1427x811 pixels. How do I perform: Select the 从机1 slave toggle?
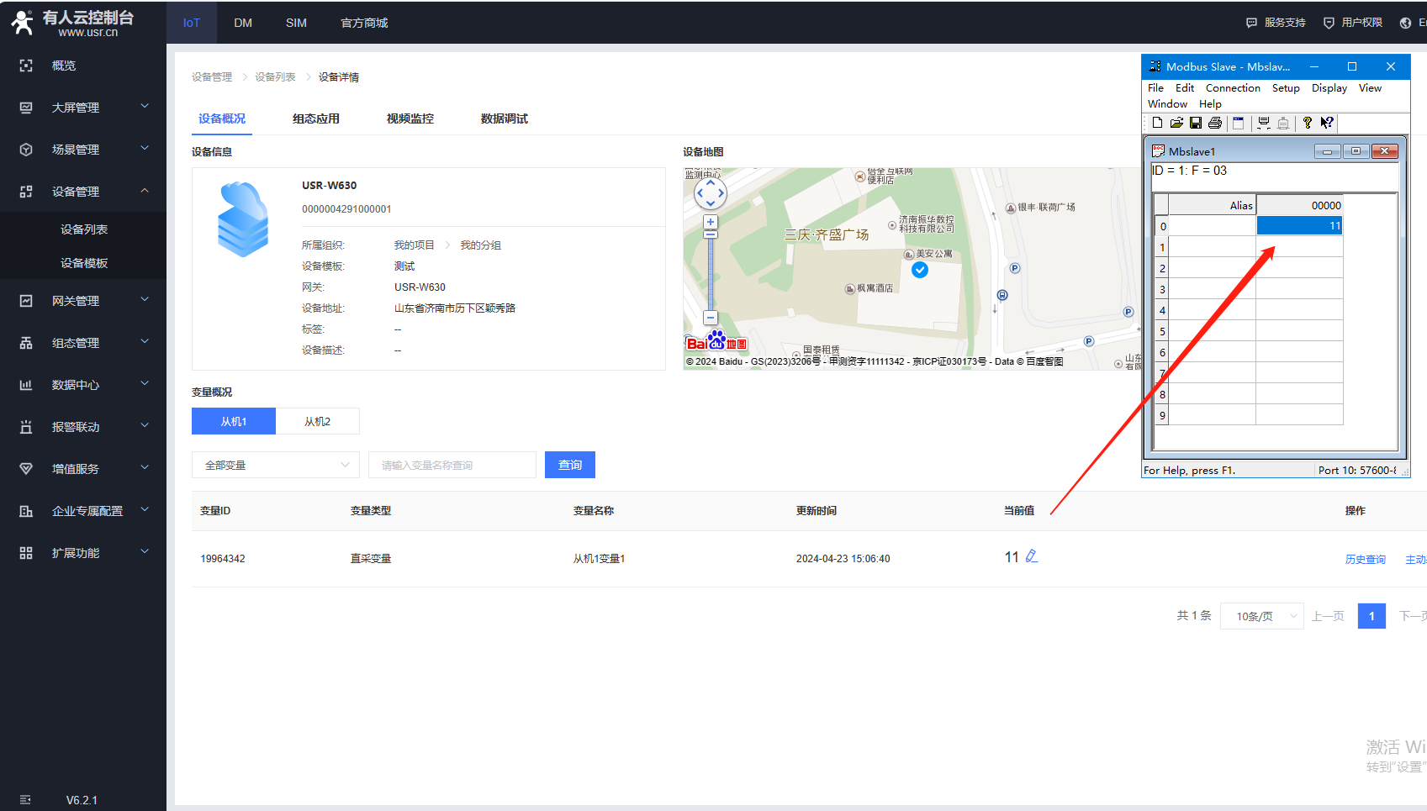pyautogui.click(x=234, y=421)
